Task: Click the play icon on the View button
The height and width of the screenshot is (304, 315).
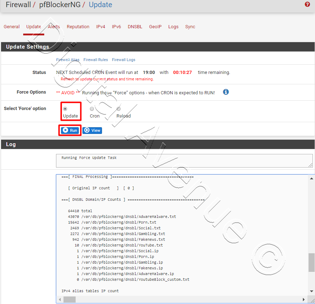Action: pyautogui.click(x=87, y=130)
